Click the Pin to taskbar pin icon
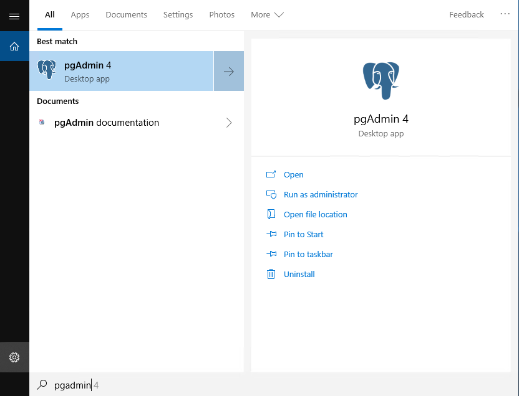 tap(271, 254)
